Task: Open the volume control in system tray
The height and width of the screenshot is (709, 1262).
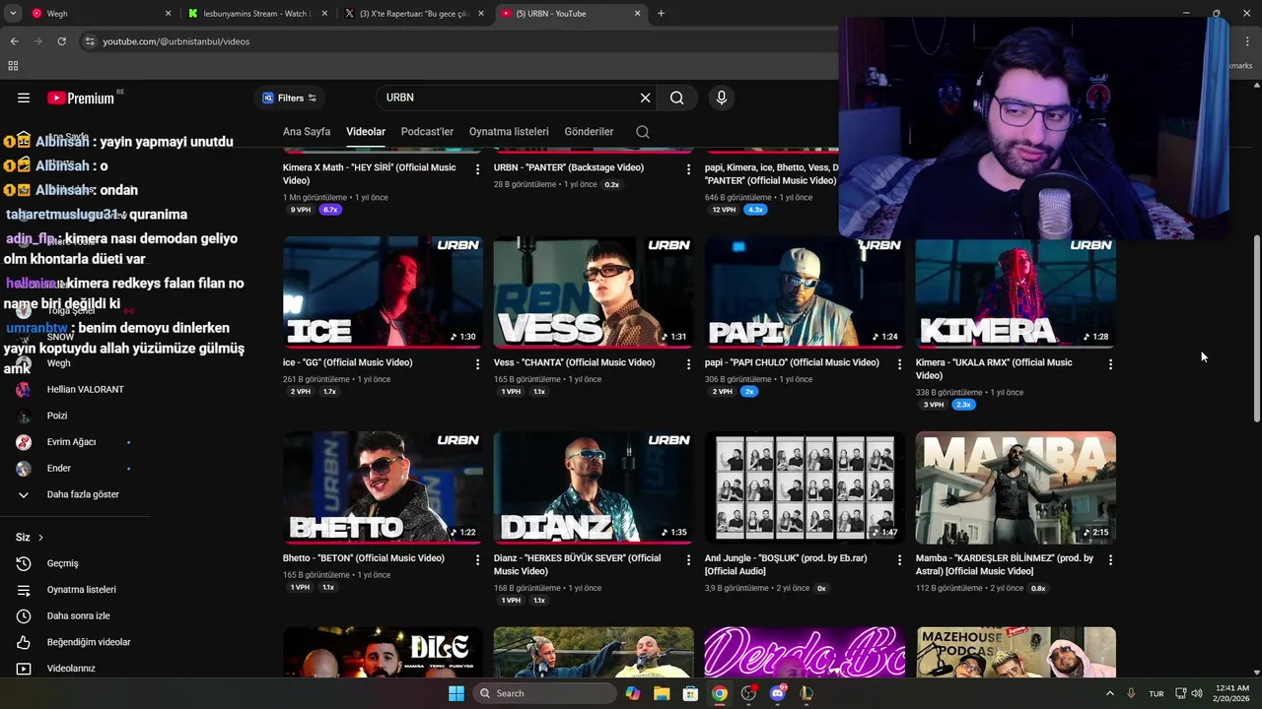Action: pyautogui.click(x=1197, y=693)
